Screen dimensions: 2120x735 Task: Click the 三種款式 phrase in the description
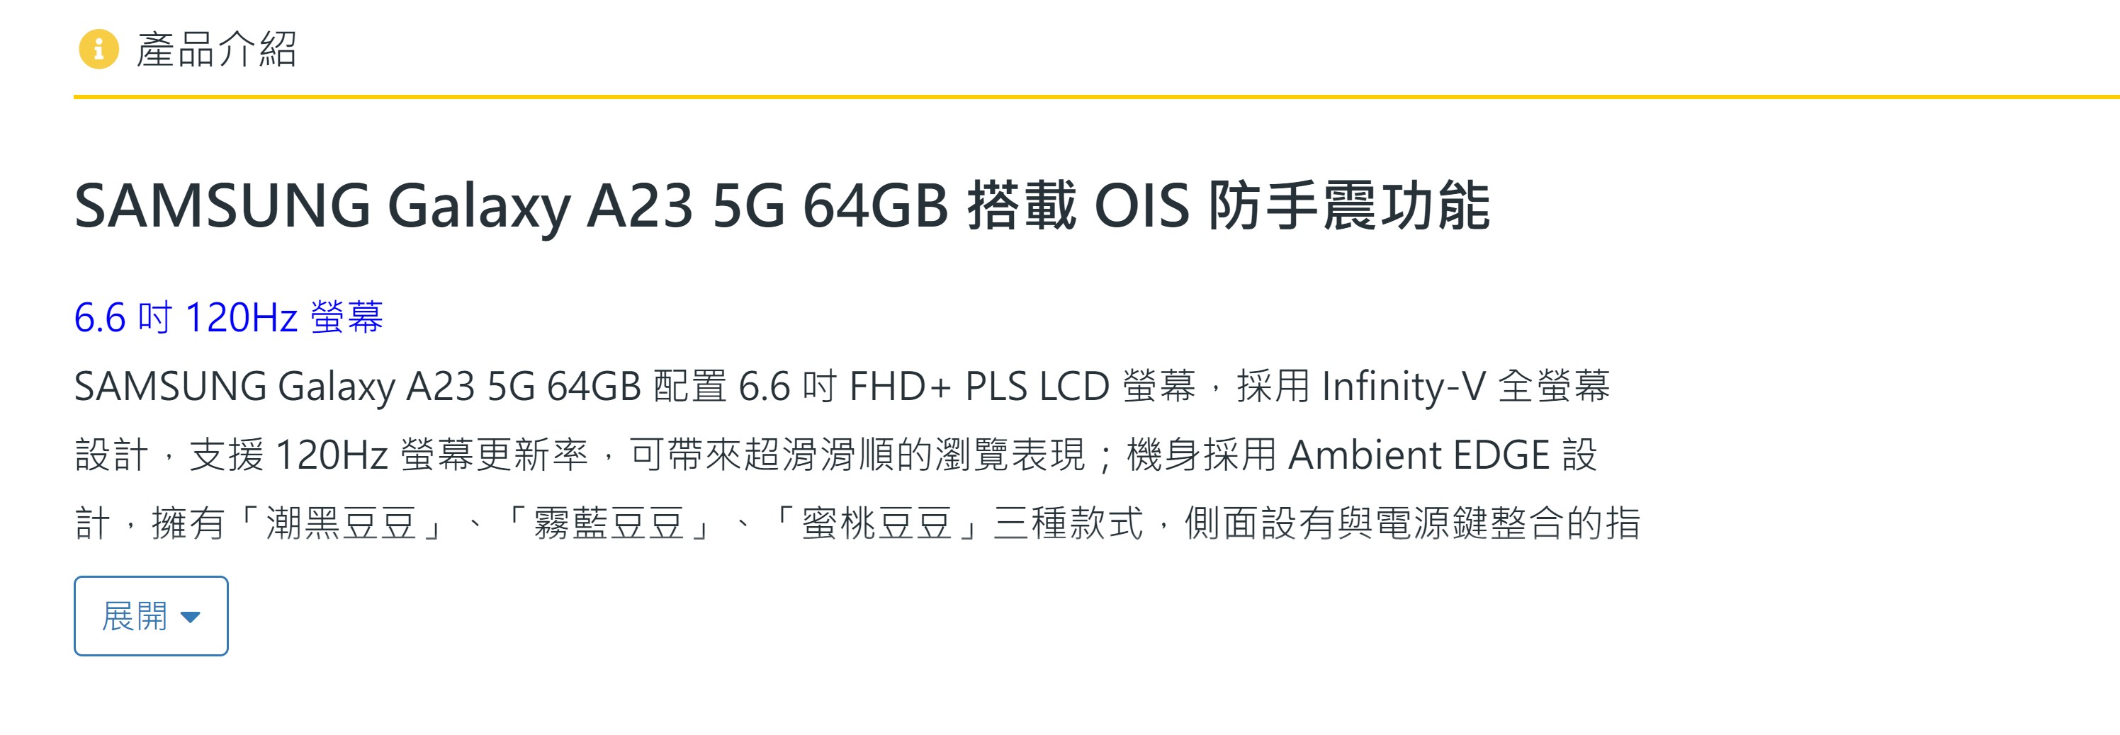coord(1069,523)
